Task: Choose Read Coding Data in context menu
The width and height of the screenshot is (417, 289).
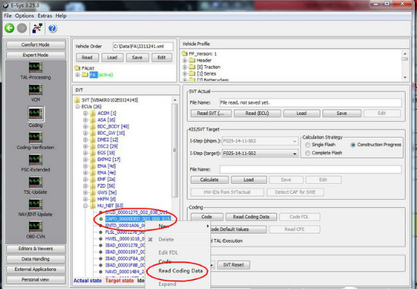Action: 180,271
